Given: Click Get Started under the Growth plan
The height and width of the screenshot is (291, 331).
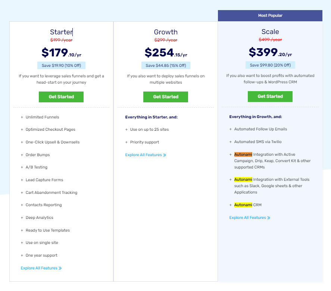Looking at the screenshot, I should pos(166,97).
